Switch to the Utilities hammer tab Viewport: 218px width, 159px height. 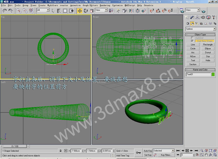coord(214,17)
